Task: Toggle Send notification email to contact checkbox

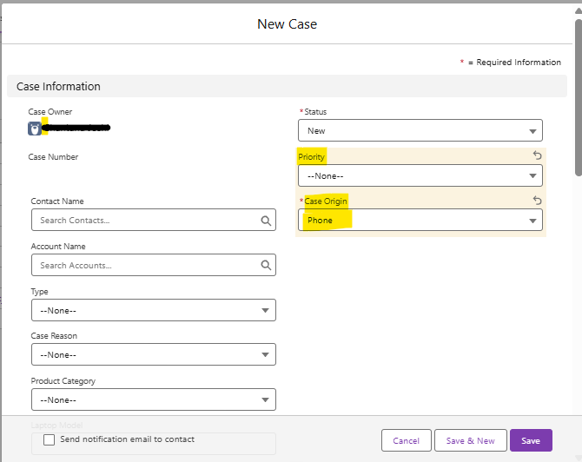Action: point(50,440)
